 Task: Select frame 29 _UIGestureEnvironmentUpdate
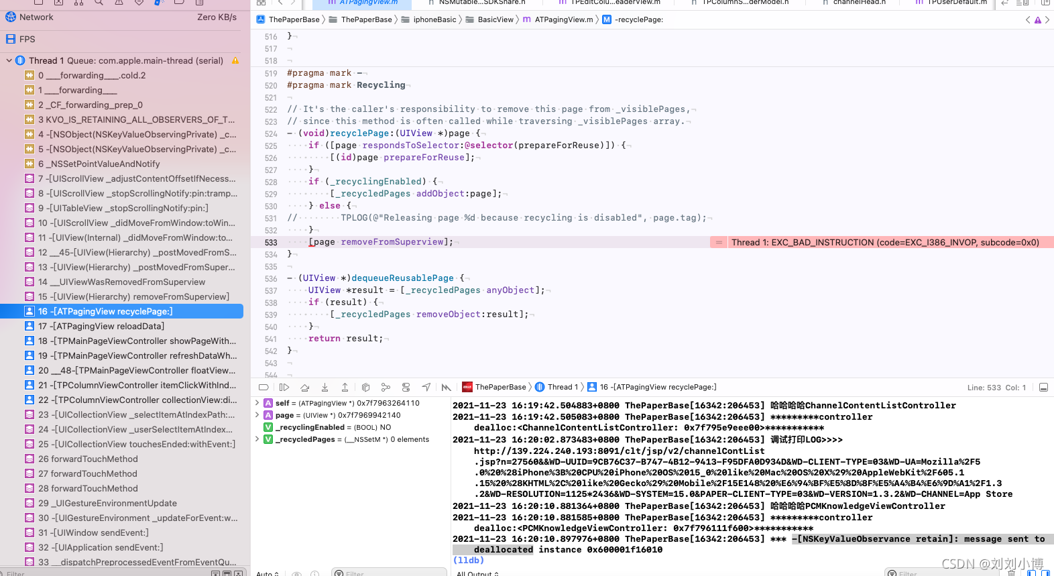[121, 503]
